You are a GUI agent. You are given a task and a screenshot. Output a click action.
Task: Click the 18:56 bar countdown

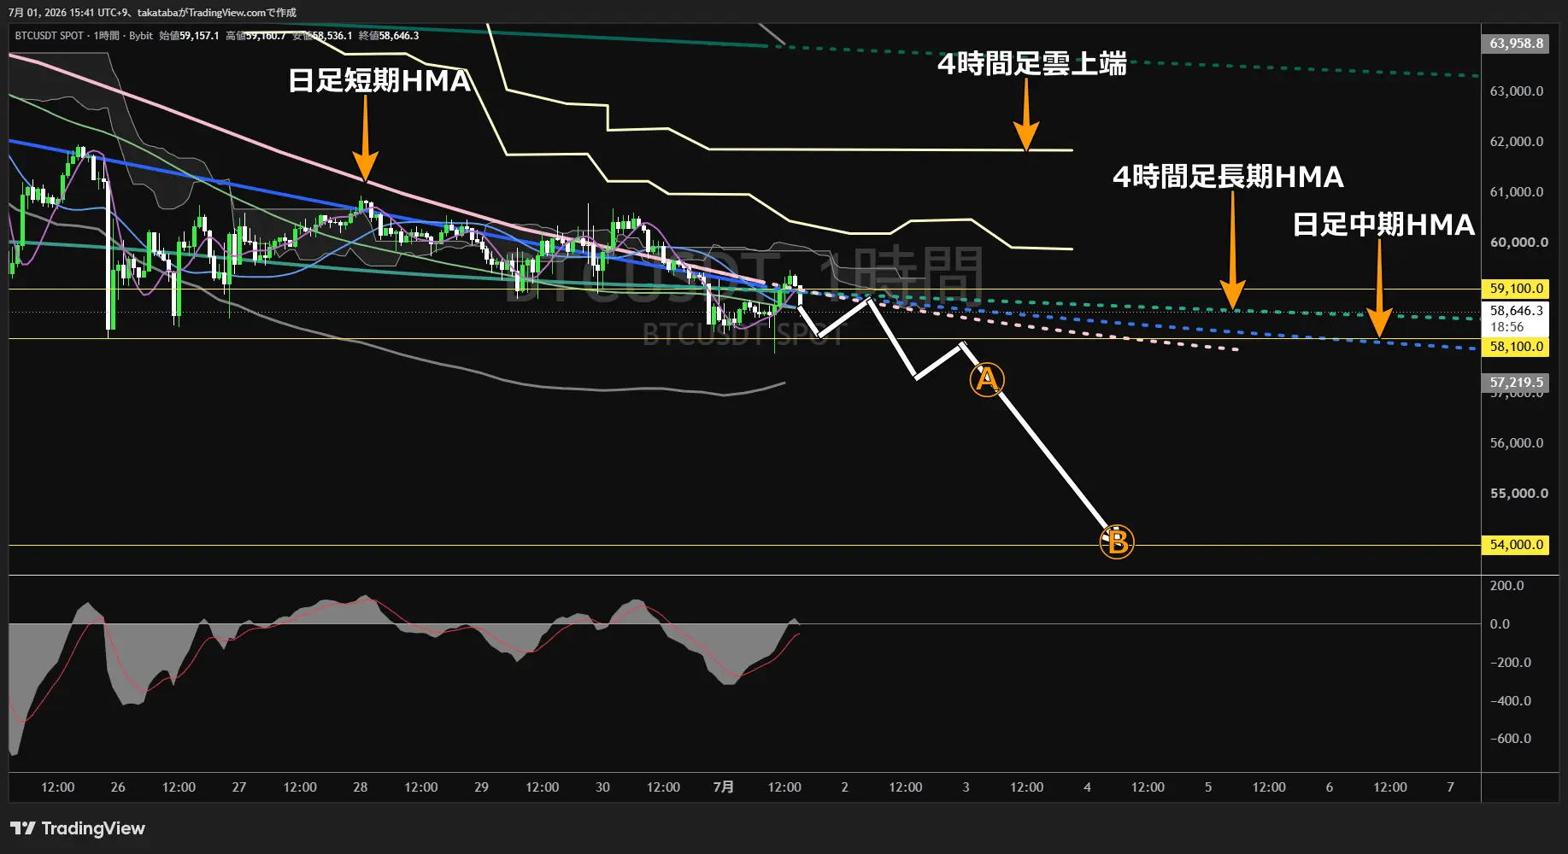tap(1507, 327)
